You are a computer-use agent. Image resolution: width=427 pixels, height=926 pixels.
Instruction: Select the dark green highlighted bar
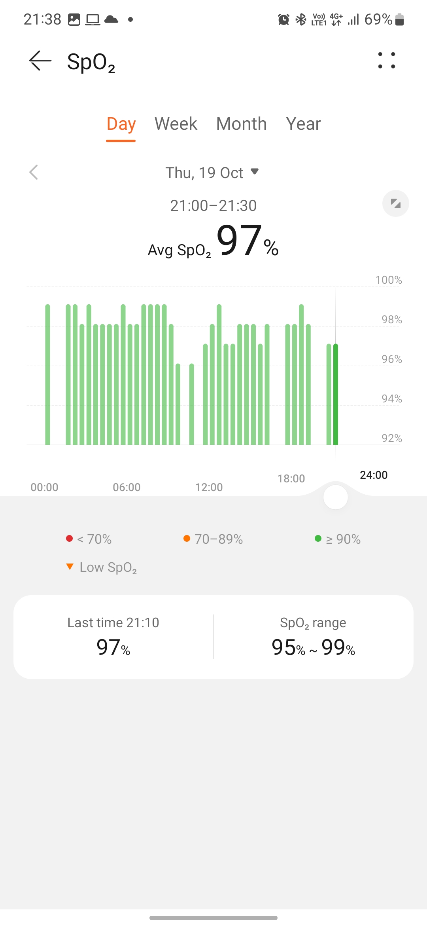point(336,394)
